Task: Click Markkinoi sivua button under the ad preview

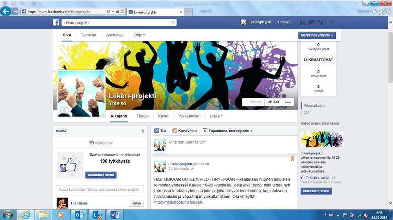Action: (316, 191)
